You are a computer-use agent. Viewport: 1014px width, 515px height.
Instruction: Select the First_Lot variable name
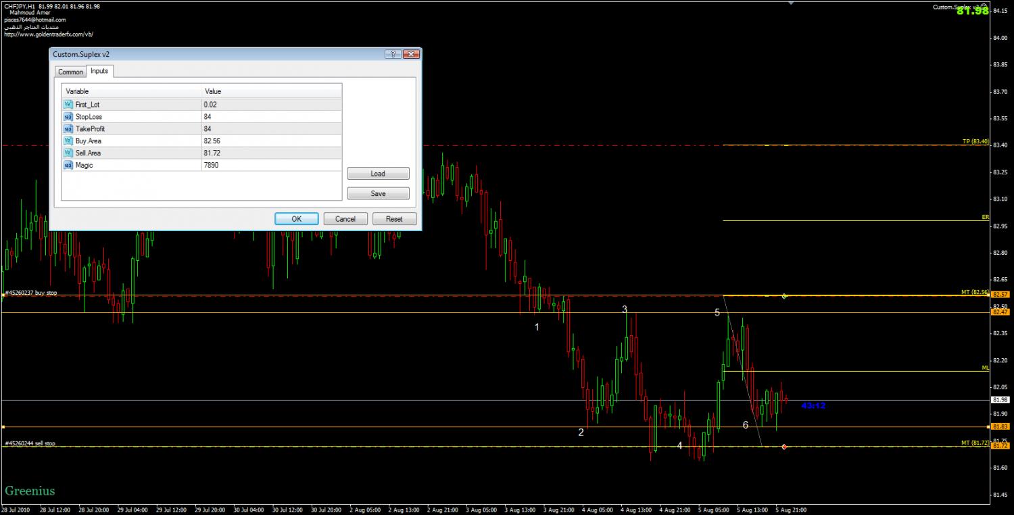tap(87, 105)
